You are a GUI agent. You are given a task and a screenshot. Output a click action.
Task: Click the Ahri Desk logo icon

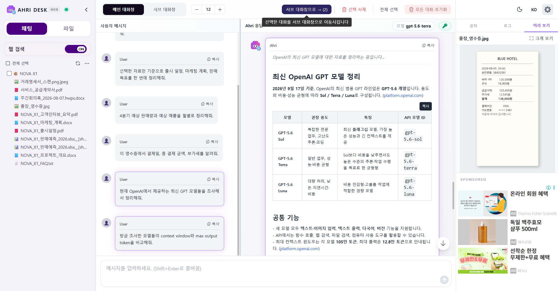point(11,10)
